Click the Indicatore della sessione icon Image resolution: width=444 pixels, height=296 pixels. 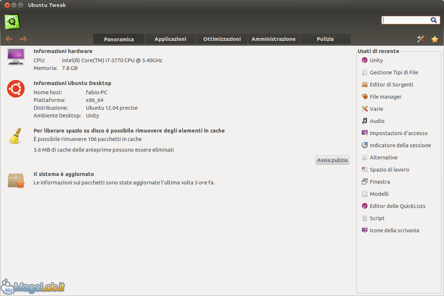(x=365, y=145)
